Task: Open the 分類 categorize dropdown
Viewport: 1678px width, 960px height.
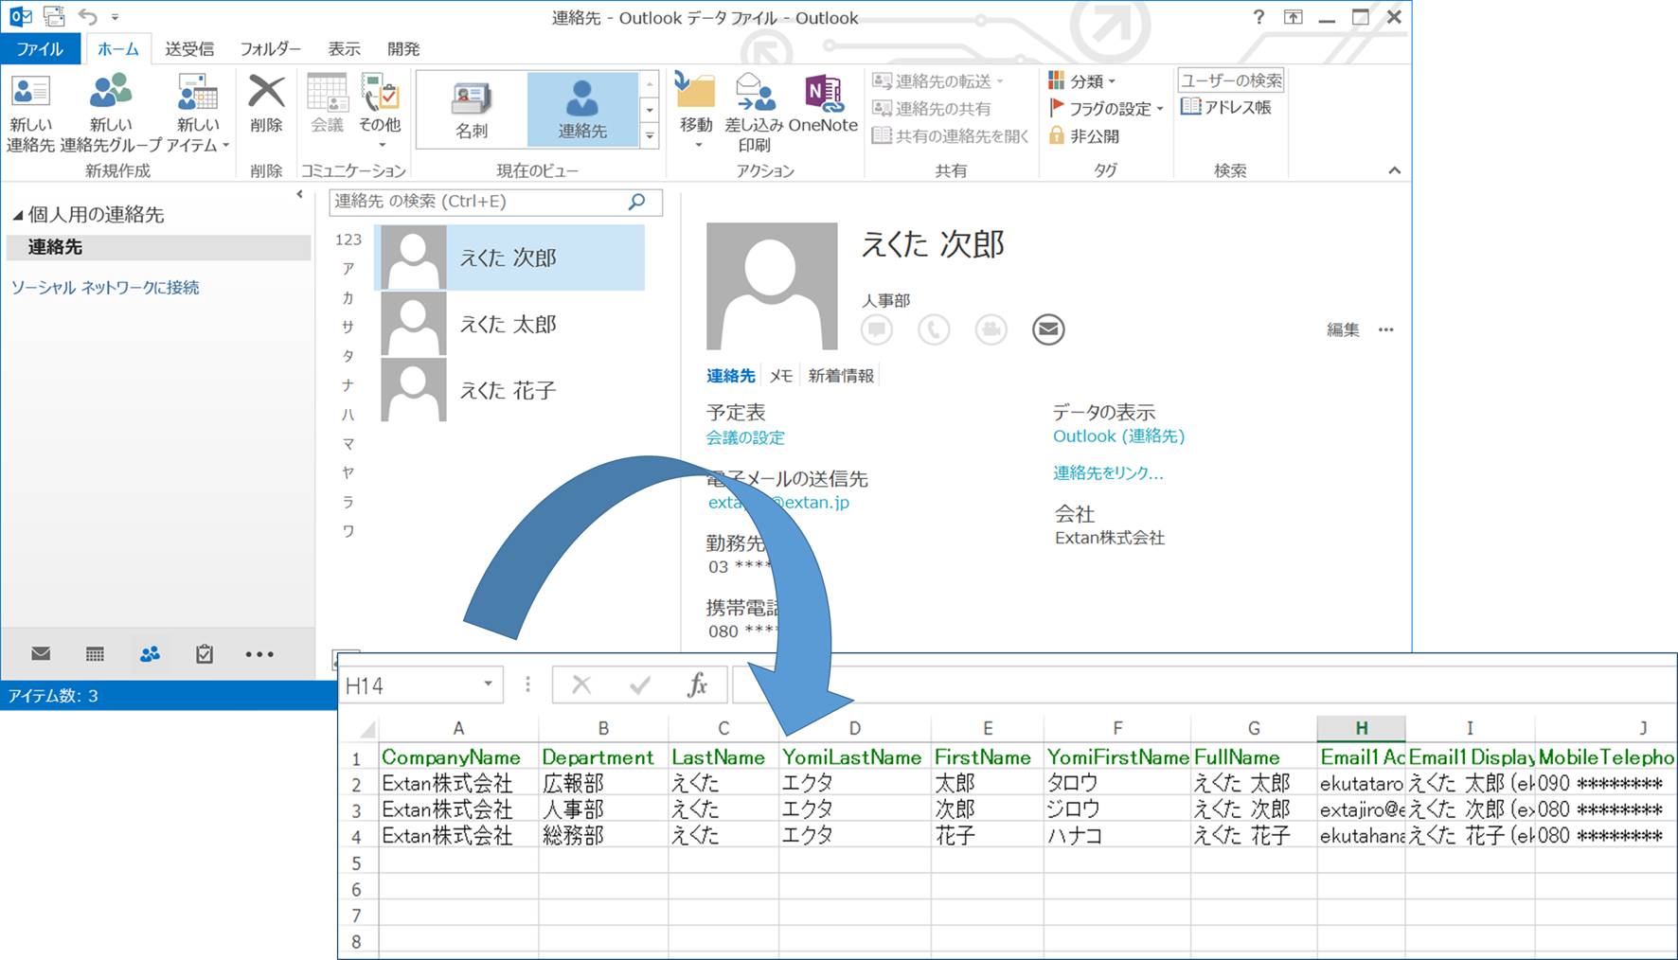Action: click(x=1082, y=81)
